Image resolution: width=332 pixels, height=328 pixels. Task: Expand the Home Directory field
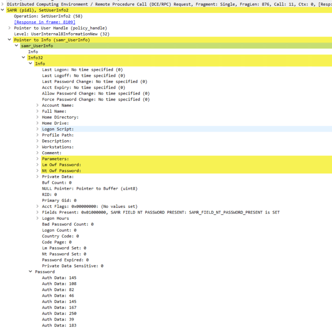tap(38, 117)
